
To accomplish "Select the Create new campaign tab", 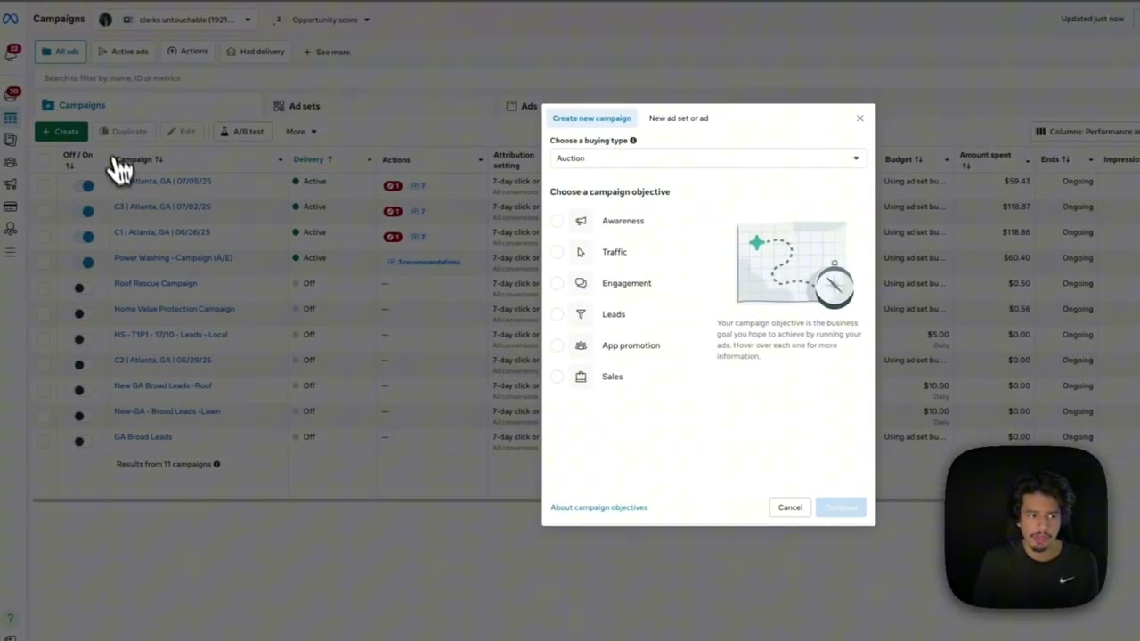I will click(x=591, y=118).
